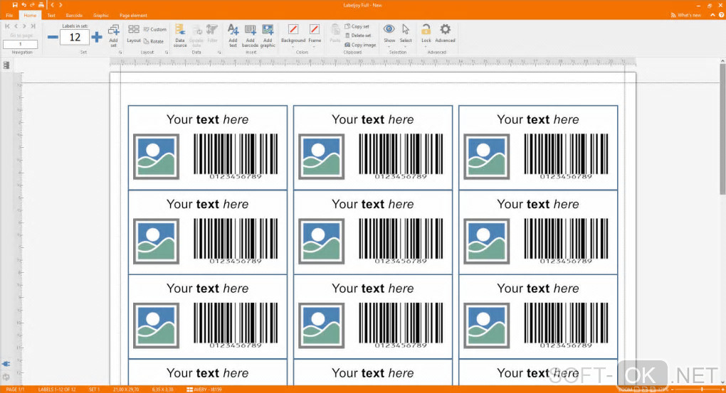Click the AVERY - J8159 status entry

204,389
